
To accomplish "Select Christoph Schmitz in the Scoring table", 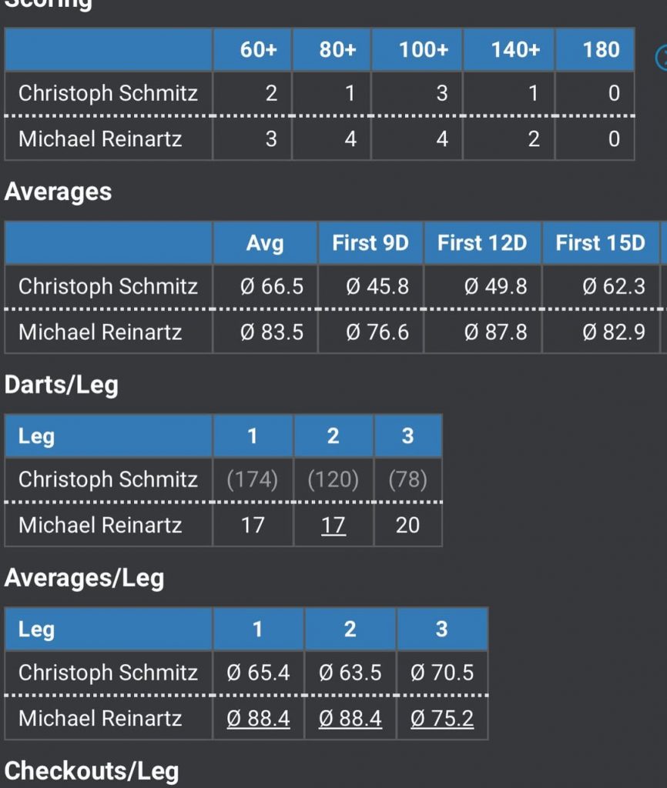I will point(108,94).
